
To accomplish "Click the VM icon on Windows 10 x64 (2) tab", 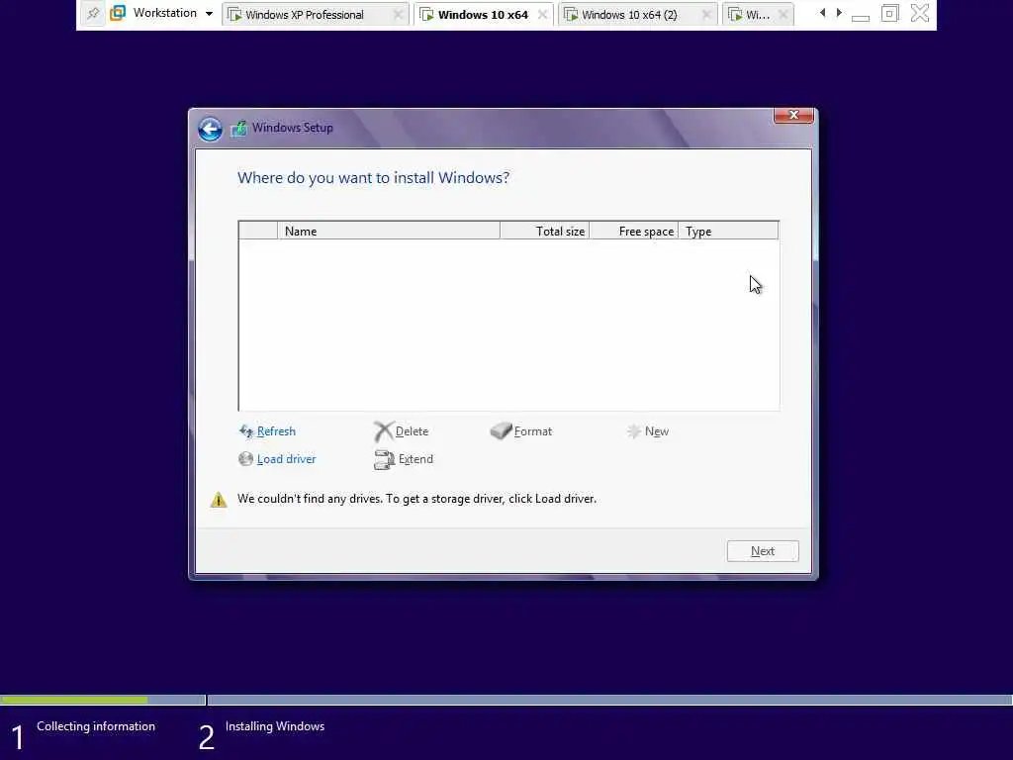I will (x=571, y=14).
